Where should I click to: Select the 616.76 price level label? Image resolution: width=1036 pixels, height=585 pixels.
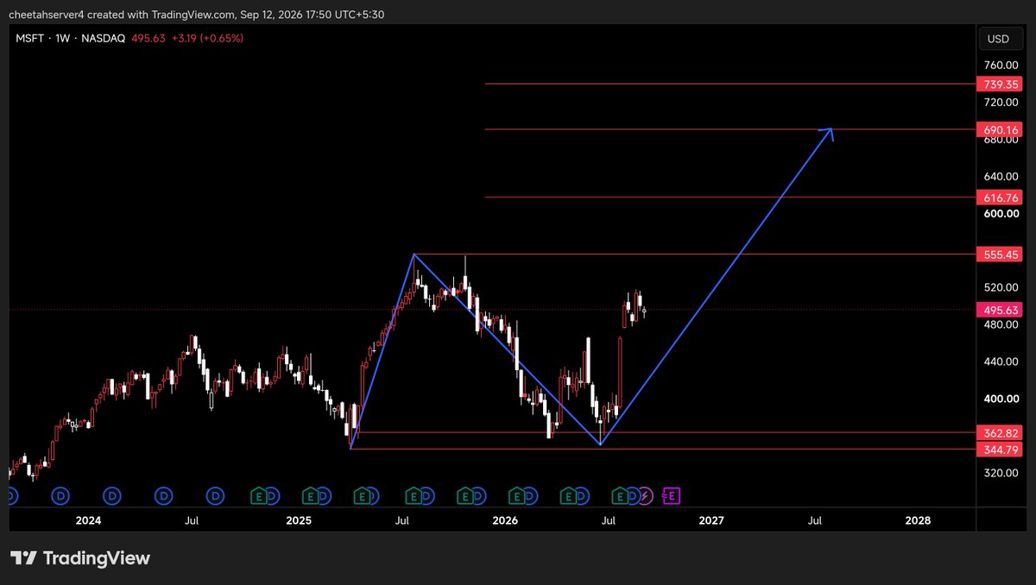click(x=1001, y=198)
